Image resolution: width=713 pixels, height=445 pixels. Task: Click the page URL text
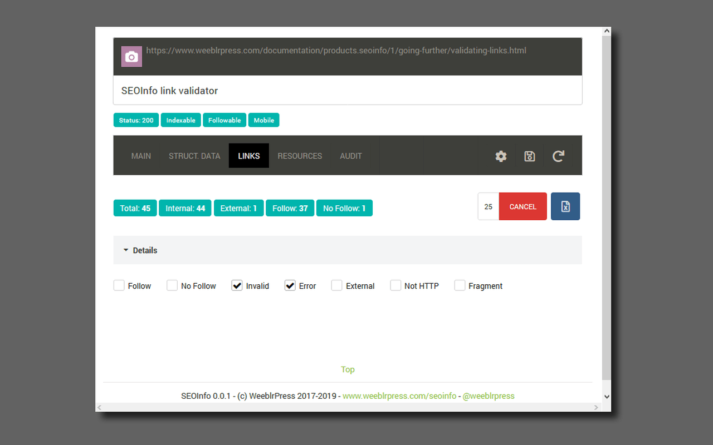336,51
